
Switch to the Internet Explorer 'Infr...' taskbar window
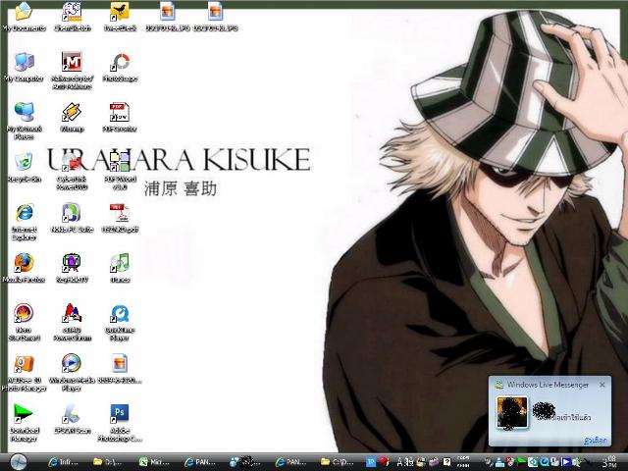tap(63, 462)
